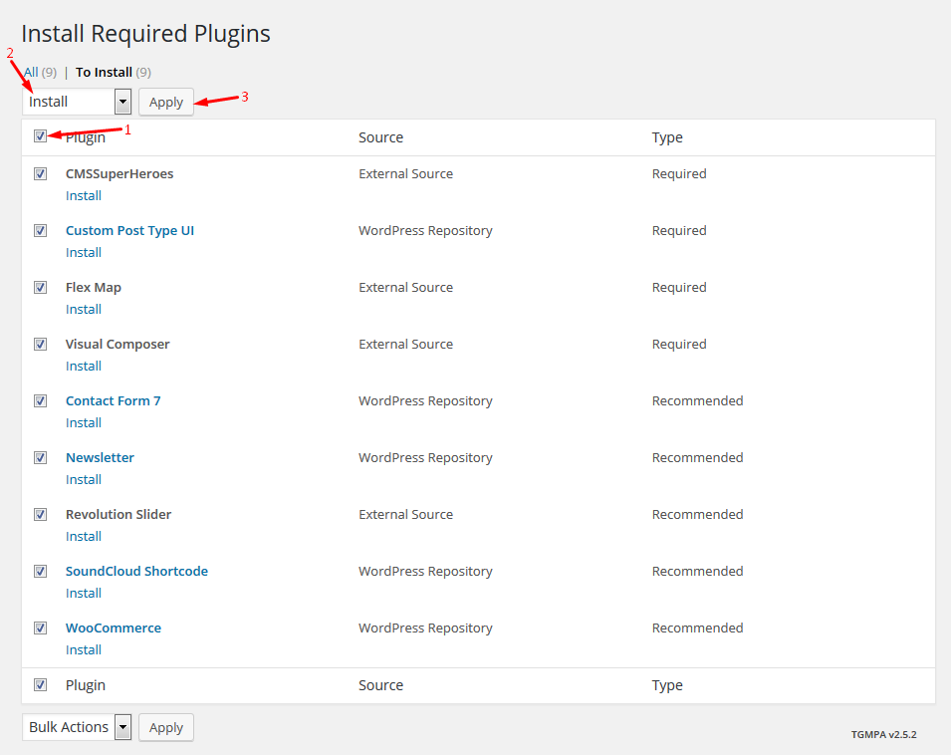Click Install under Flex Map
The height and width of the screenshot is (755, 951).
[x=84, y=310]
